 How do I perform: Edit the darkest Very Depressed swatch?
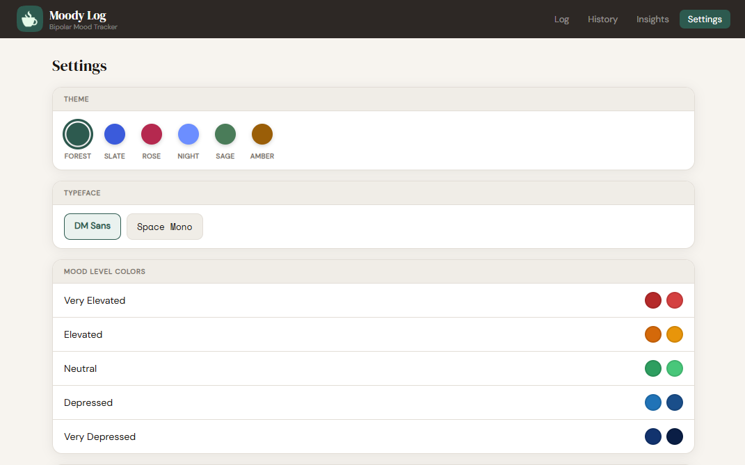(674, 436)
